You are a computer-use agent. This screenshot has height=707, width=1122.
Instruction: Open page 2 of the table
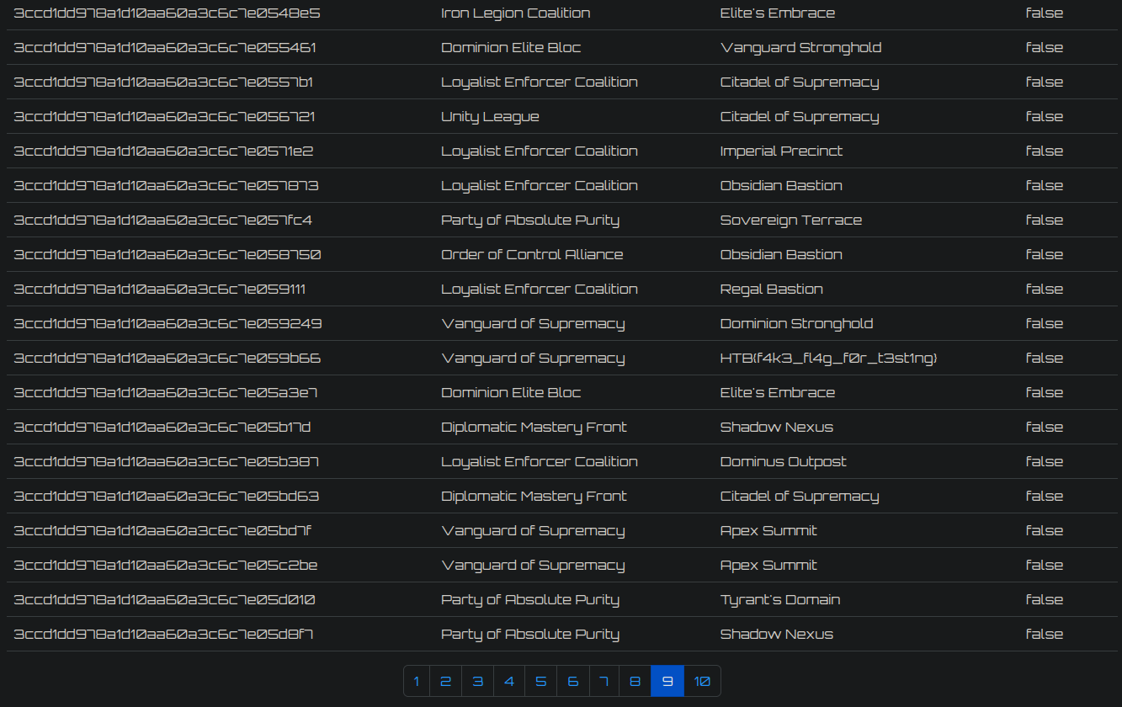445,681
